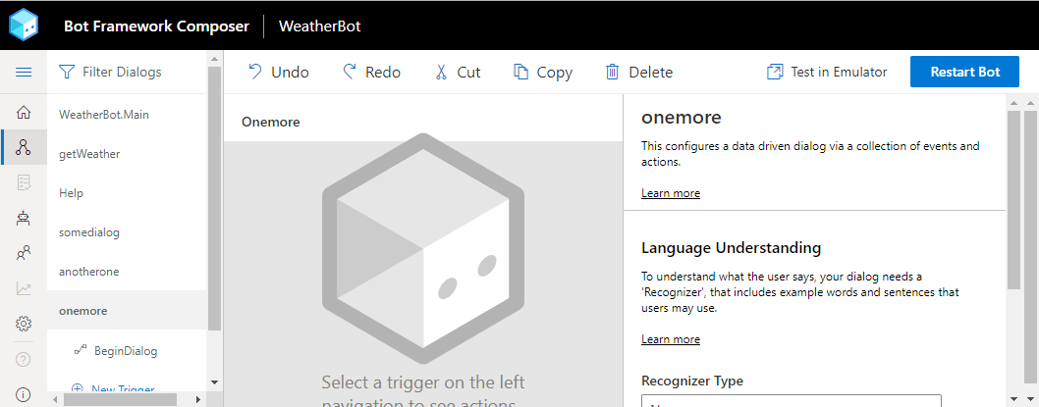The image size is (1039, 407).
Task: Click the help question mark icon
Action: [24, 359]
